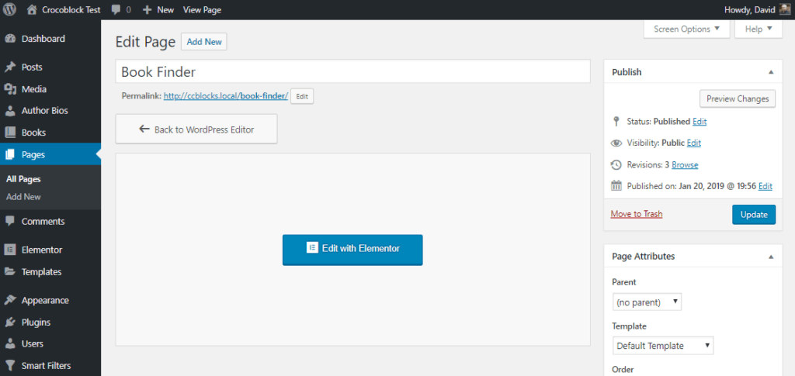Open the Parent page dropdown
This screenshot has width=795, height=376.
pos(647,301)
